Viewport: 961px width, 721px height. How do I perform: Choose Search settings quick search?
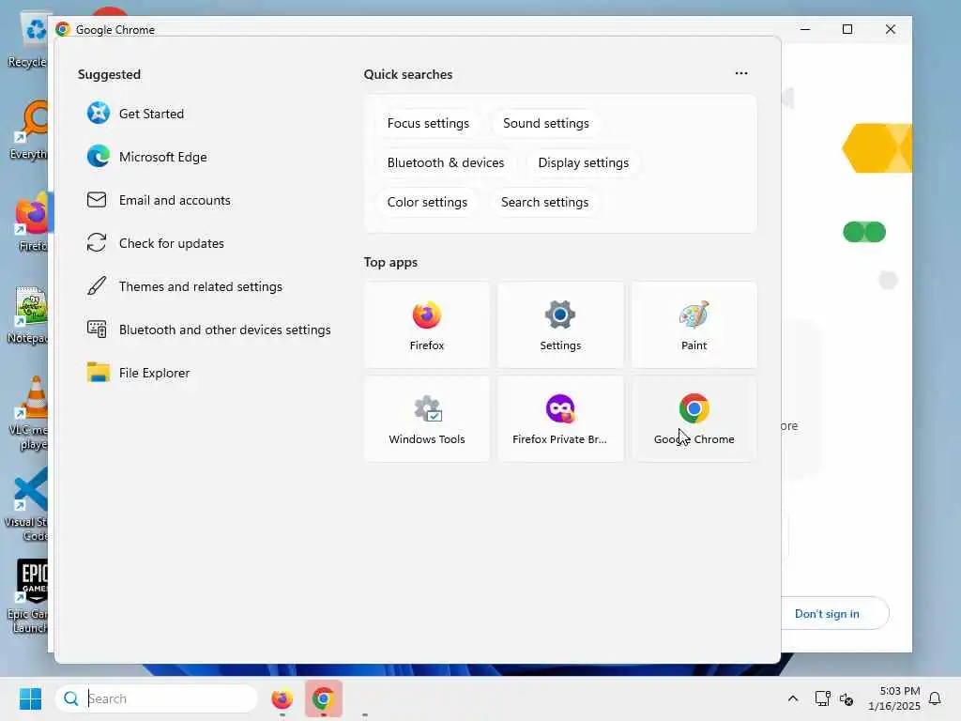[544, 203]
